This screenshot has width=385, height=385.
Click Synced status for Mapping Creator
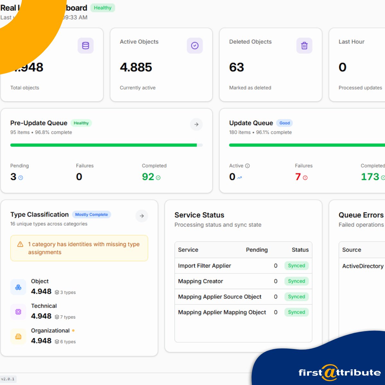click(296, 281)
